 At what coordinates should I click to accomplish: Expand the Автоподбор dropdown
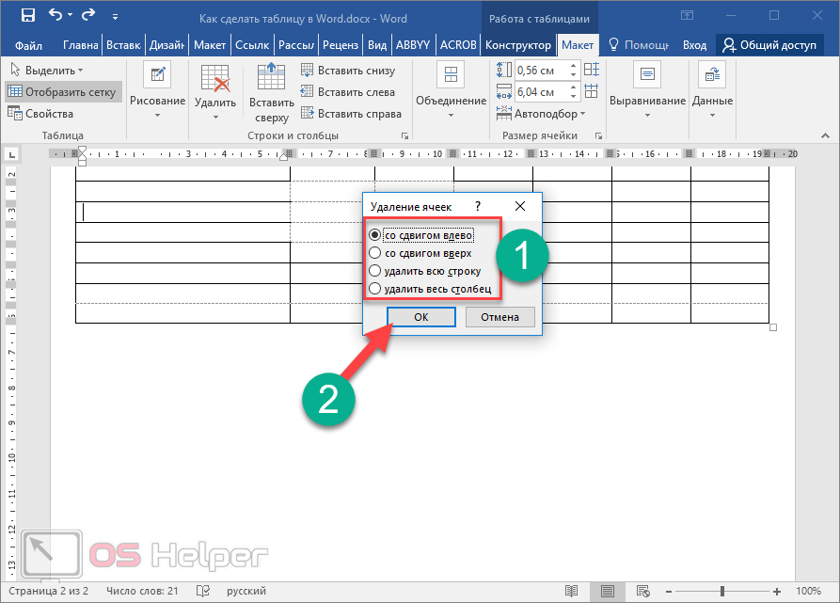pos(549,114)
